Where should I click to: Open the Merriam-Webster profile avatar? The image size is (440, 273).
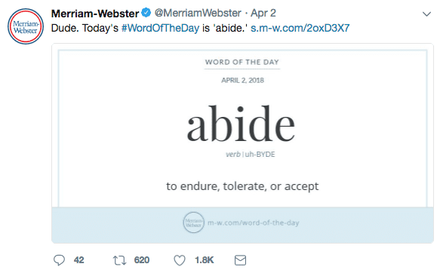click(26, 26)
